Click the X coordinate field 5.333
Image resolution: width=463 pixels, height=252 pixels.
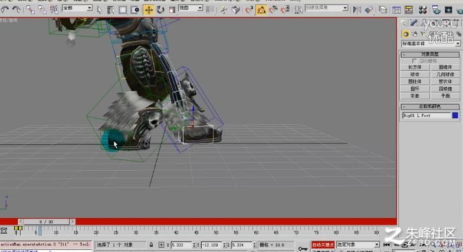(181, 245)
